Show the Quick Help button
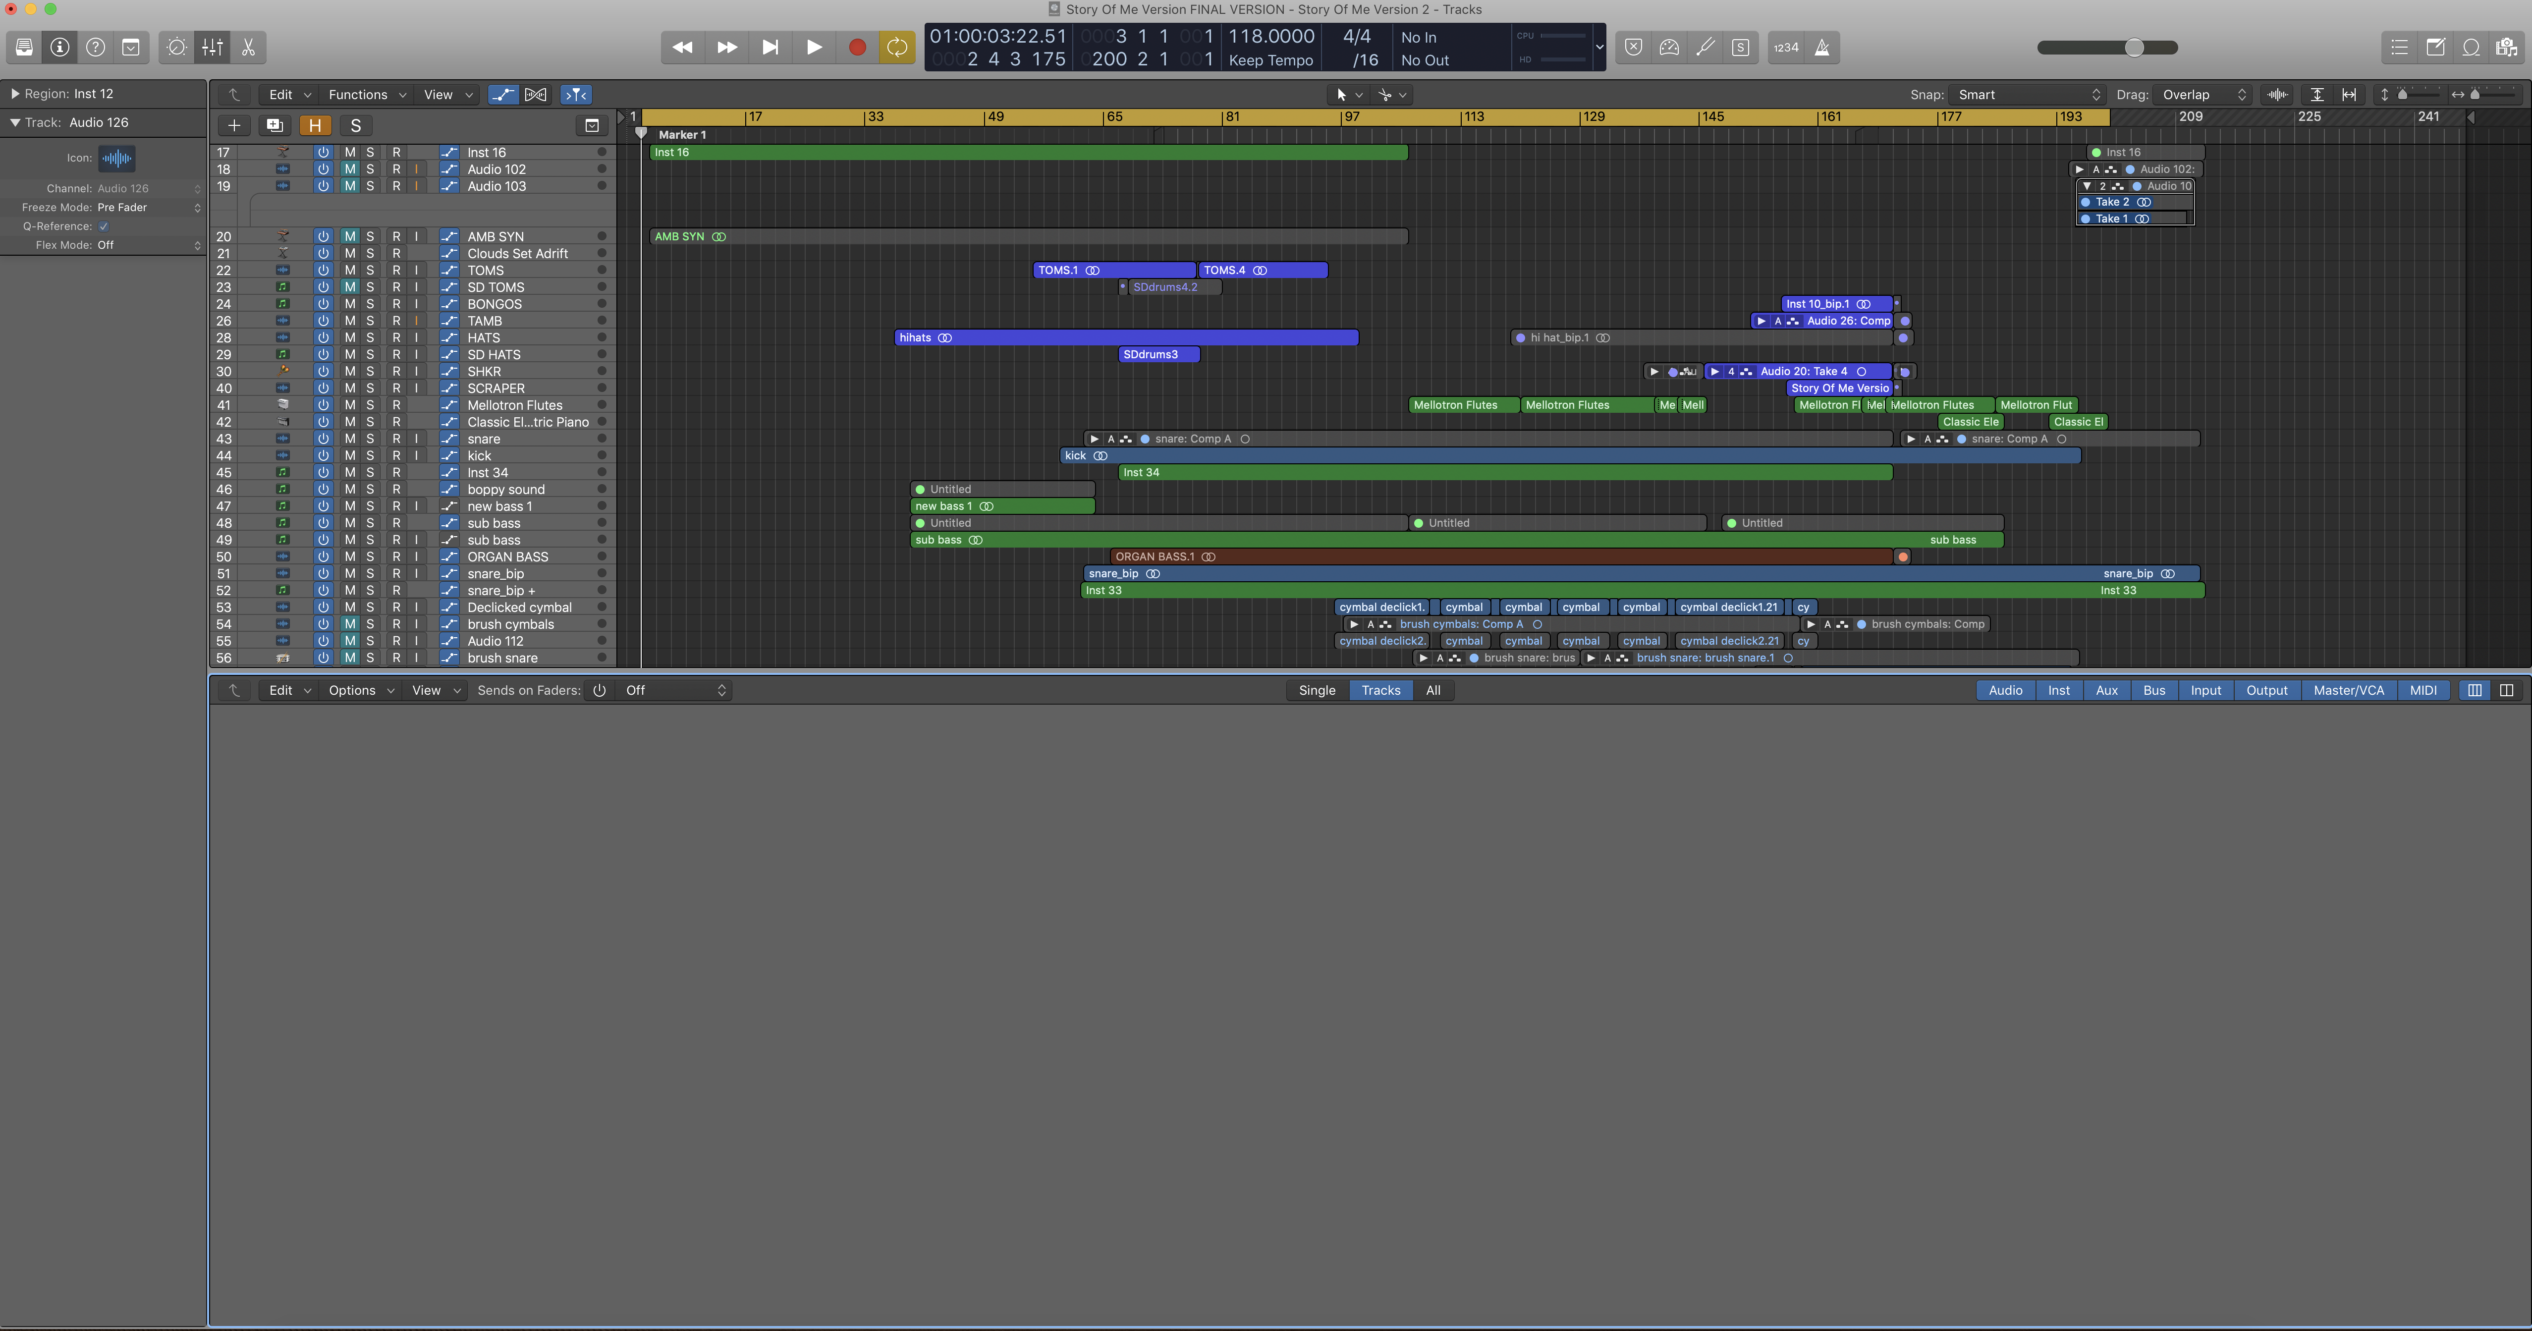 point(95,47)
